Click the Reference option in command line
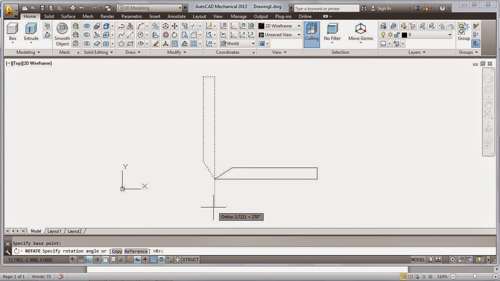The height and width of the screenshot is (281, 500). (136, 251)
